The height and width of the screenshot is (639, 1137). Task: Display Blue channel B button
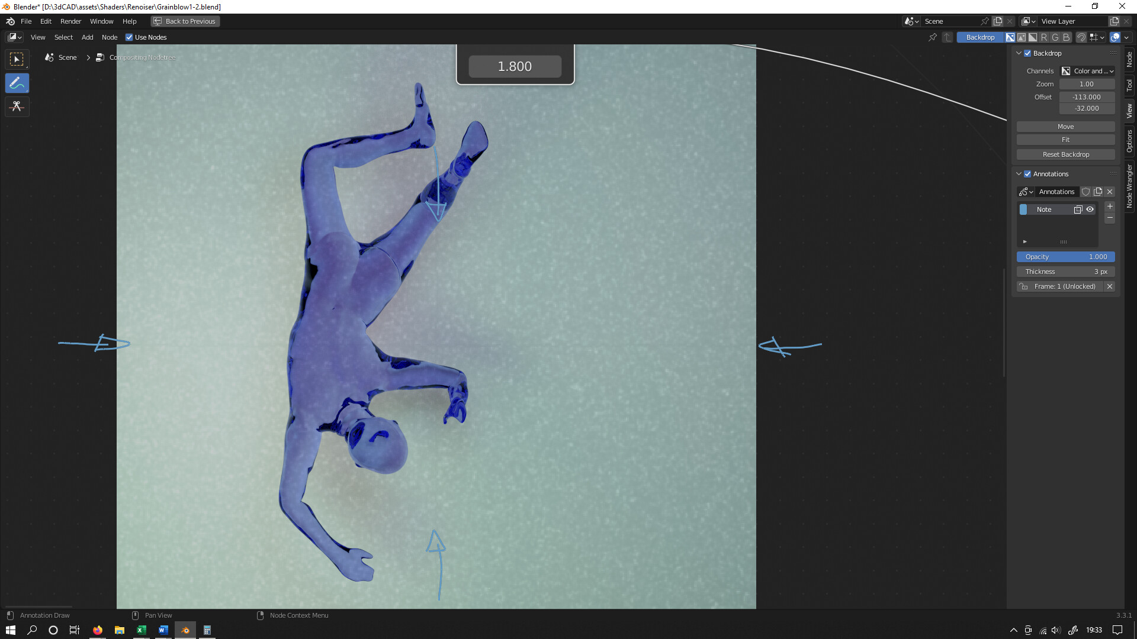[x=1067, y=37]
